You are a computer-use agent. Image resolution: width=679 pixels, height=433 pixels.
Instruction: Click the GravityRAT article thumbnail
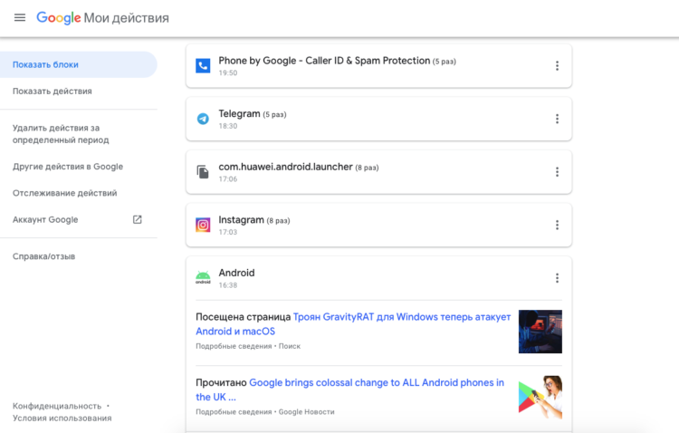540,332
